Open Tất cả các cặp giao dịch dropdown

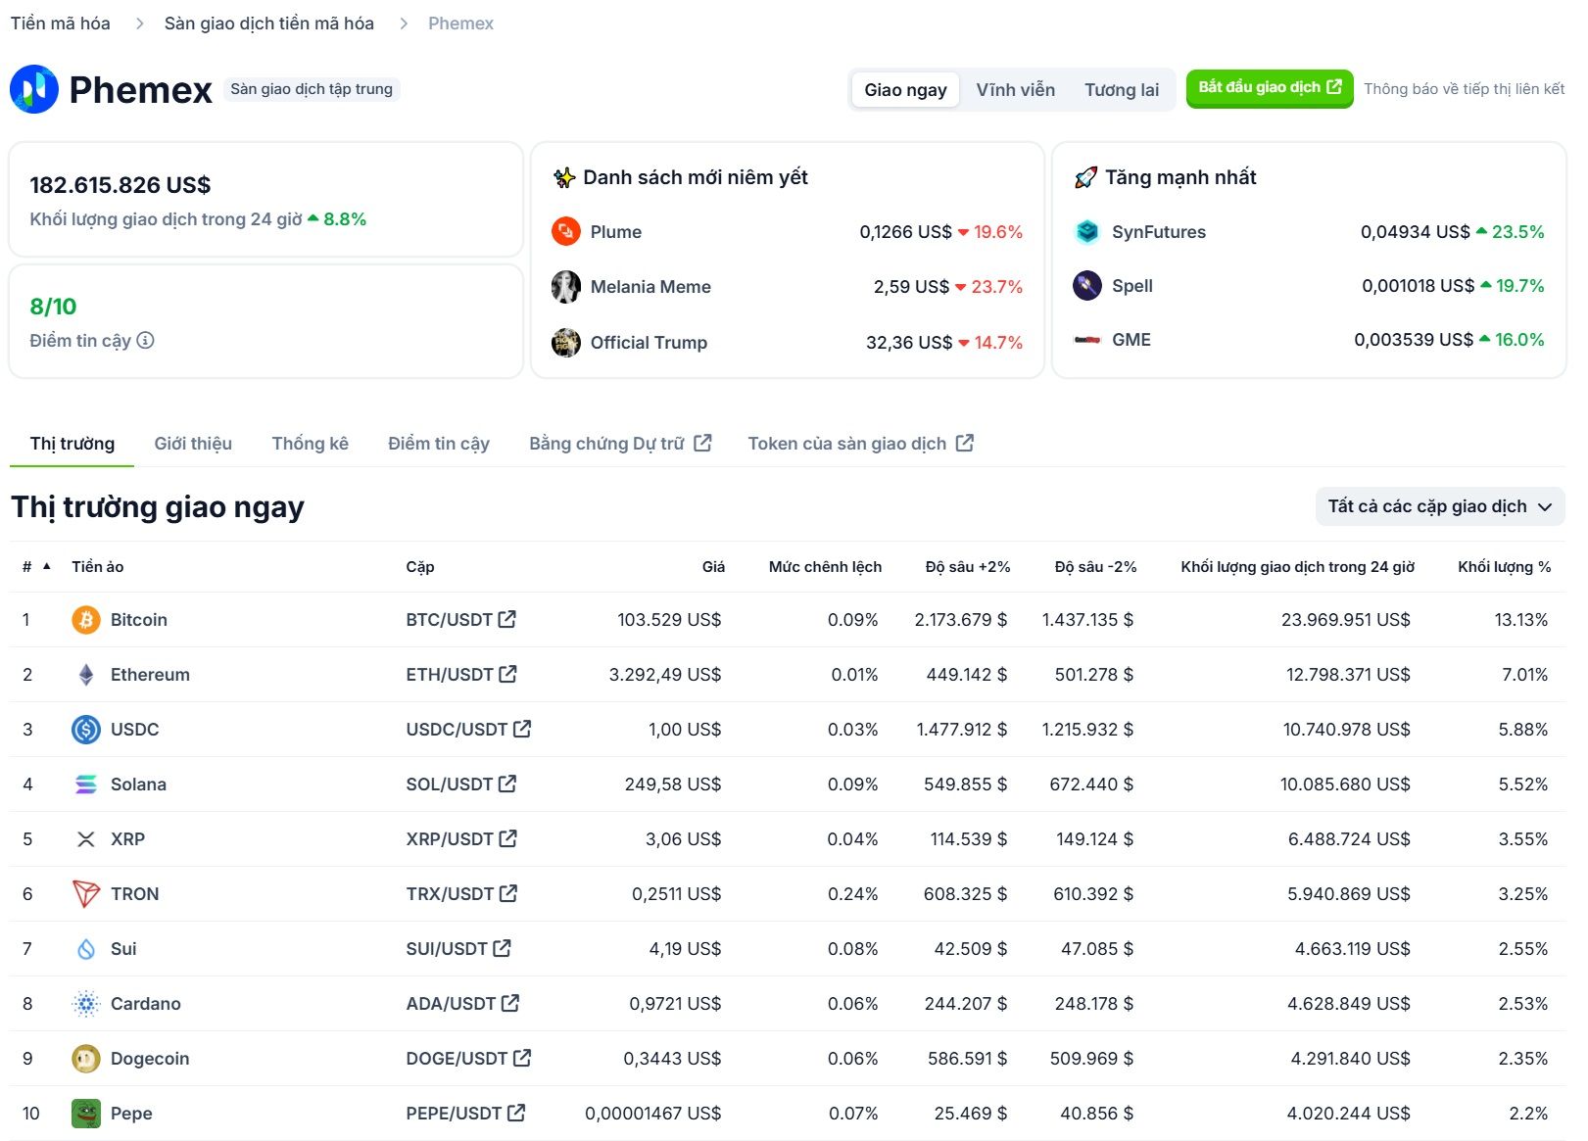click(1440, 506)
